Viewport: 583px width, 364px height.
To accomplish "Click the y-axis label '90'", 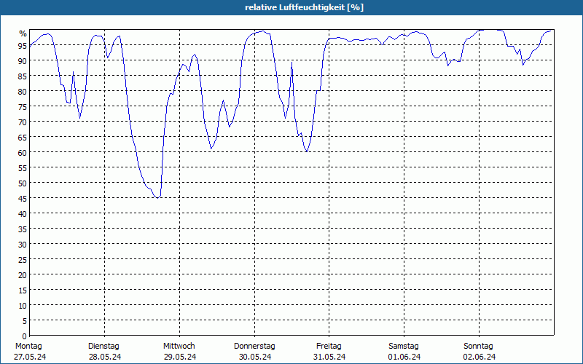I will 23,60.
